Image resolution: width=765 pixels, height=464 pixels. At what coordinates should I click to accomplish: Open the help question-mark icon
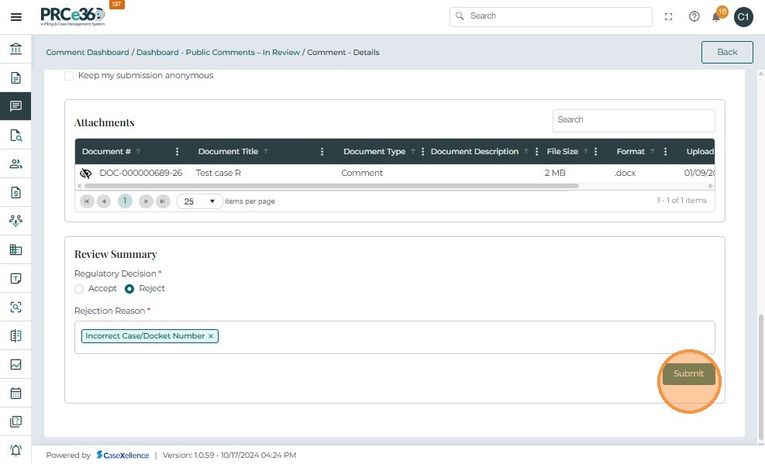point(694,16)
